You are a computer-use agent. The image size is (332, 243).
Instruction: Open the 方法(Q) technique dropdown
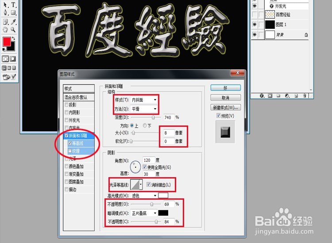144,109
